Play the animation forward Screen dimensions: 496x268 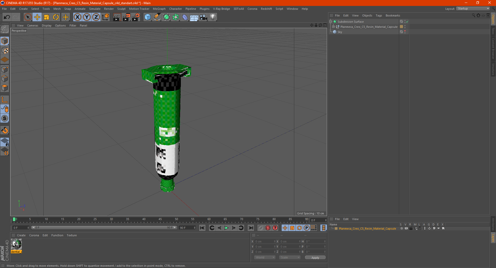(x=226, y=228)
